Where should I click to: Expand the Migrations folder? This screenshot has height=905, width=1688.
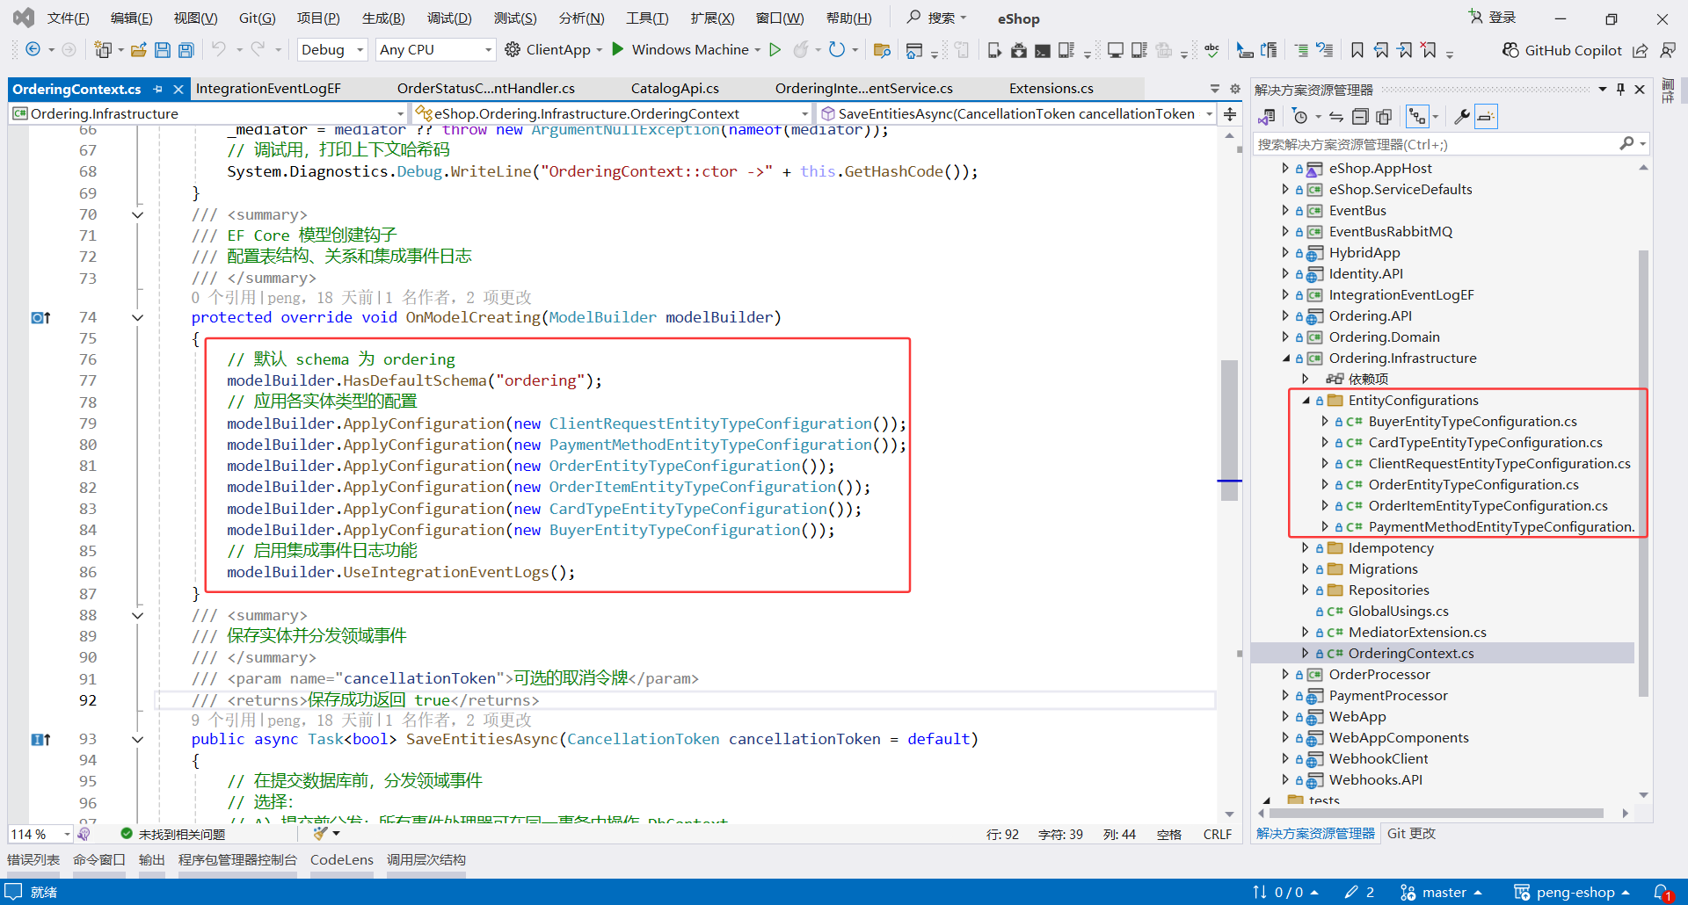coord(1306,569)
